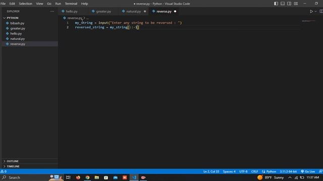323x181 pixels.
Task: Open the Help menu
Action: tap(84, 4)
